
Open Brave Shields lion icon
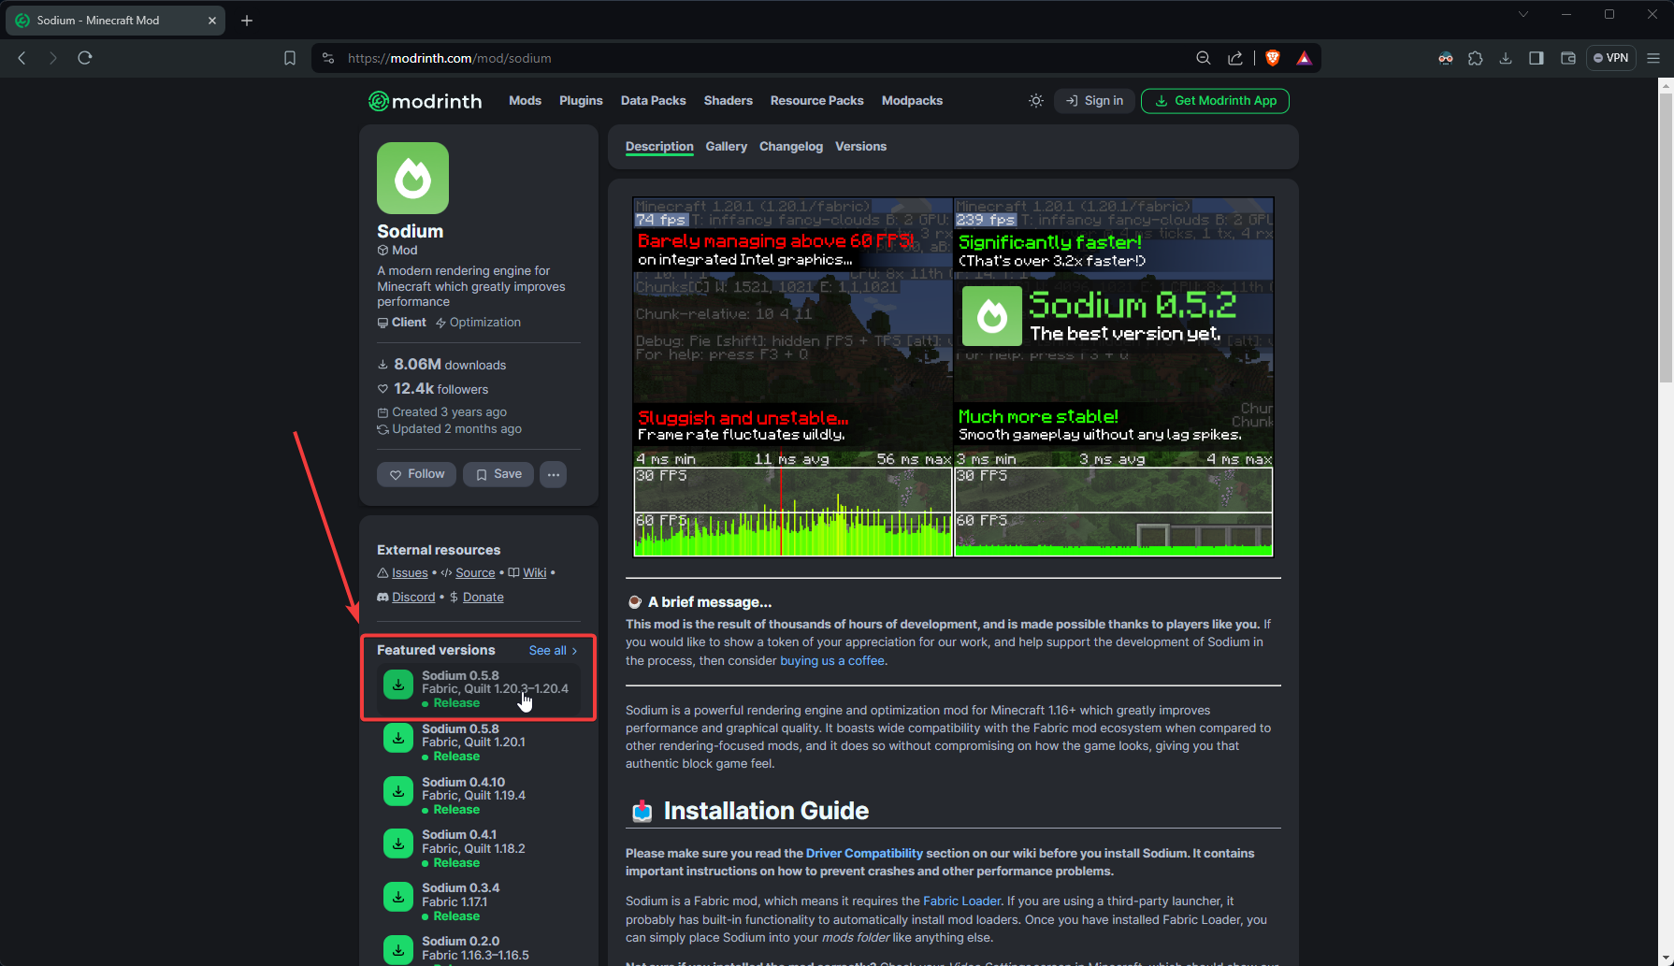1273,58
